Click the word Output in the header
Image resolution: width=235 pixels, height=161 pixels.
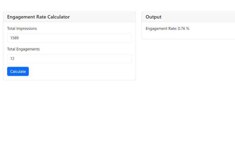point(154,17)
